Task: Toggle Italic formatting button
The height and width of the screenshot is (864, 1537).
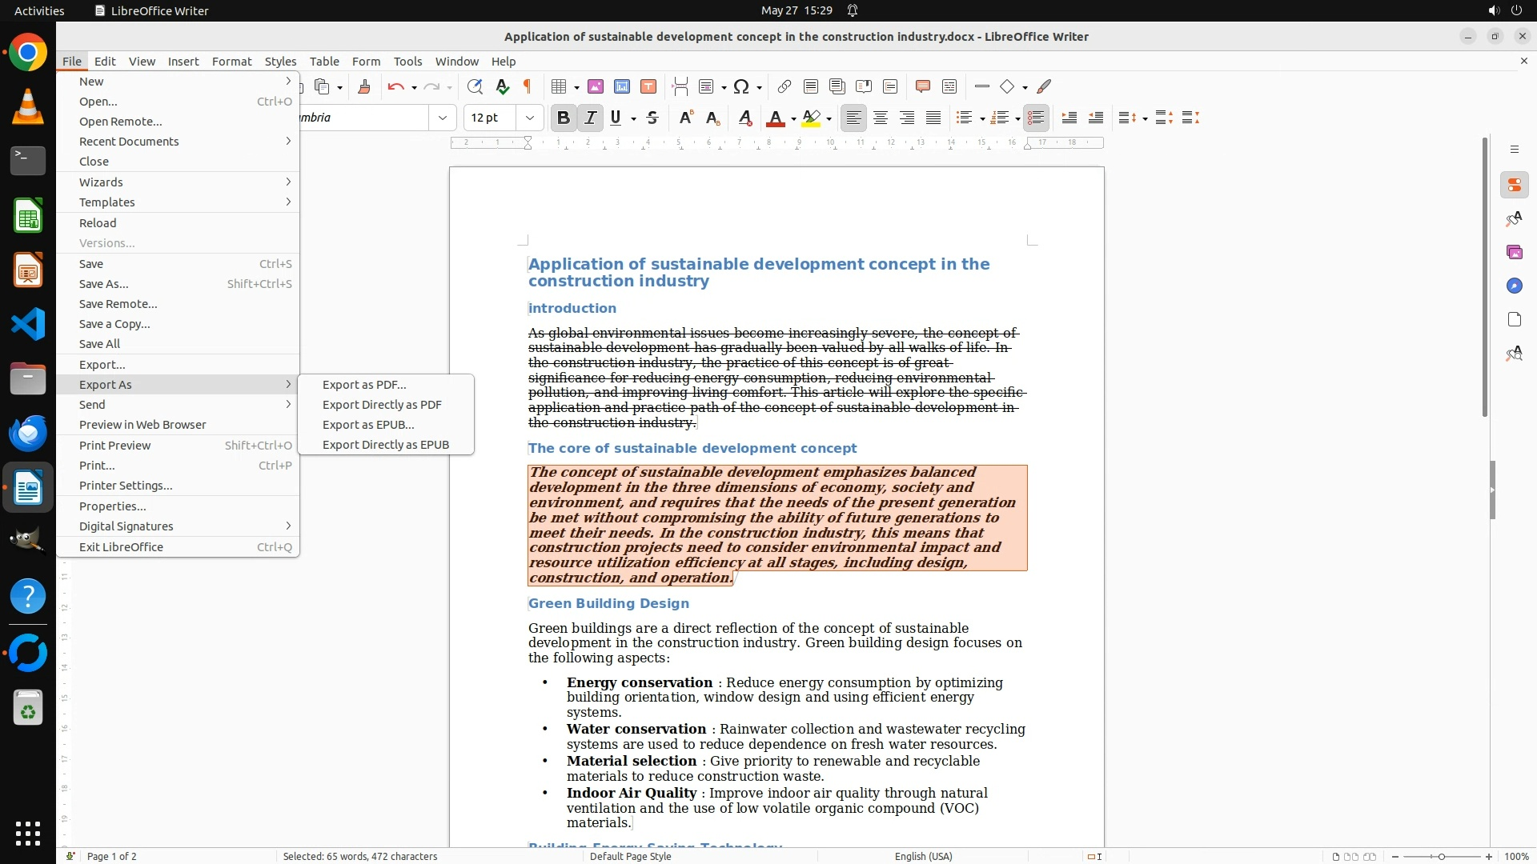Action: click(x=590, y=118)
